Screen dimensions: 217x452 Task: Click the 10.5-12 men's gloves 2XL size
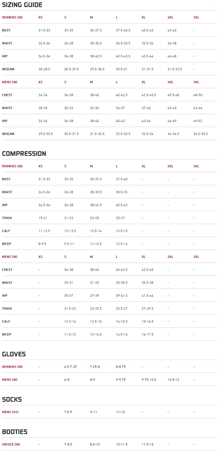click(173, 380)
